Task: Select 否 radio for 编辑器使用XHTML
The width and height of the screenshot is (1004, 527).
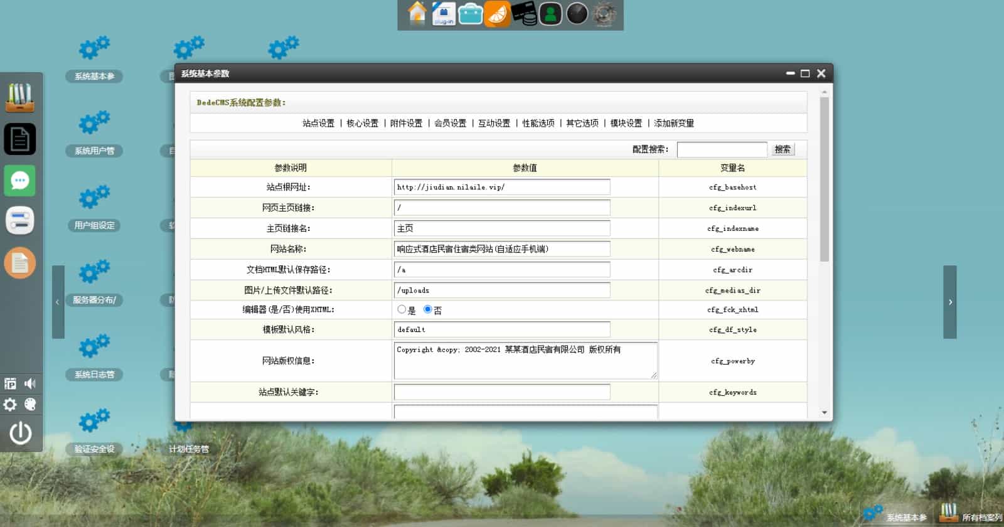Action: coord(428,309)
